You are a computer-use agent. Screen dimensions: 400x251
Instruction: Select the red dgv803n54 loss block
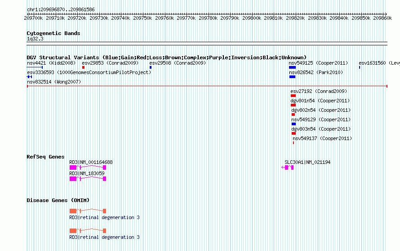pos(293,133)
